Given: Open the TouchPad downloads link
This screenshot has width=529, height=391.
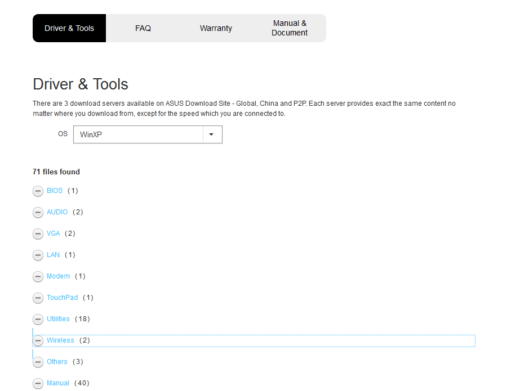Looking at the screenshot, I should point(63,298).
